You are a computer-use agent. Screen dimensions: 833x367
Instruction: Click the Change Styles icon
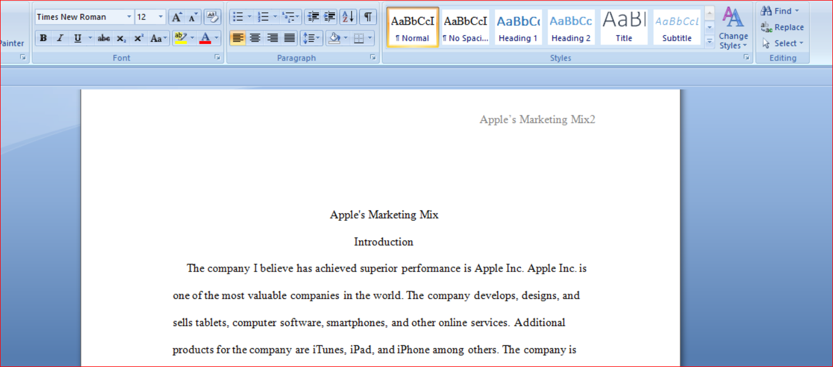coord(733,28)
